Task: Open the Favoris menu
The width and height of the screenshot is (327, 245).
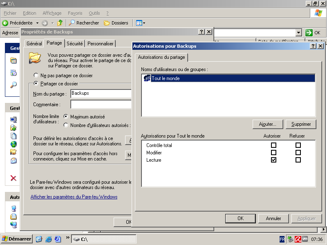Action: [x=75, y=13]
